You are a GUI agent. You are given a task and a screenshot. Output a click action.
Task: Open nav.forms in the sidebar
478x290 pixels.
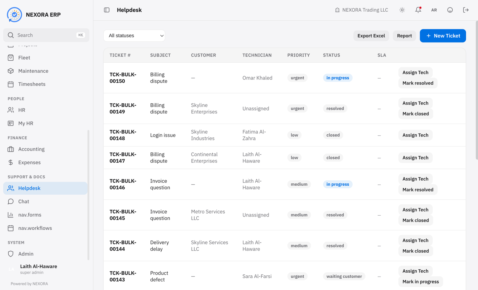tap(45, 215)
